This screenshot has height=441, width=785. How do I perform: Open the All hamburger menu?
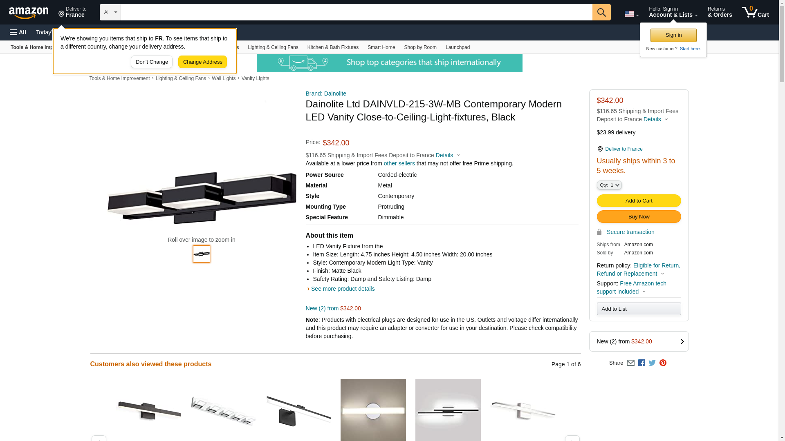pos(18,32)
